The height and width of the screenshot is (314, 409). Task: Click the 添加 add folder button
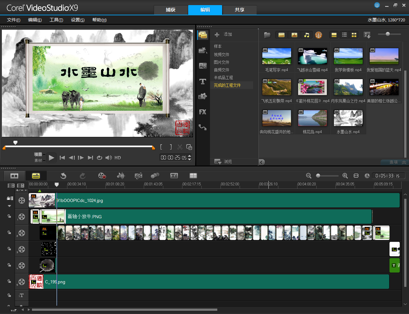tap(223, 34)
